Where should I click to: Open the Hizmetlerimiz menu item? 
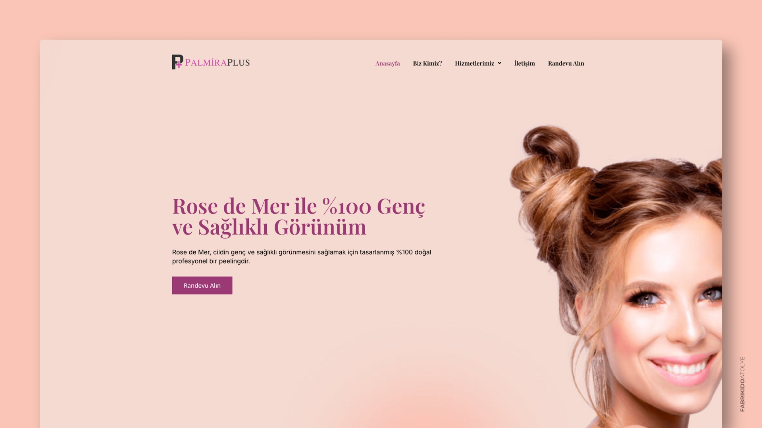(474, 63)
